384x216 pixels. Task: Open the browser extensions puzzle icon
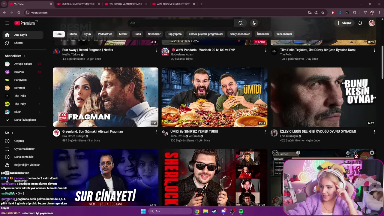click(355, 13)
